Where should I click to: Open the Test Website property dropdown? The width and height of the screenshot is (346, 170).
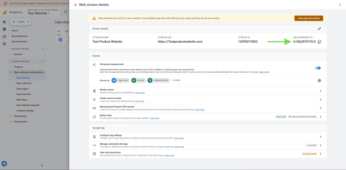(x=39, y=13)
